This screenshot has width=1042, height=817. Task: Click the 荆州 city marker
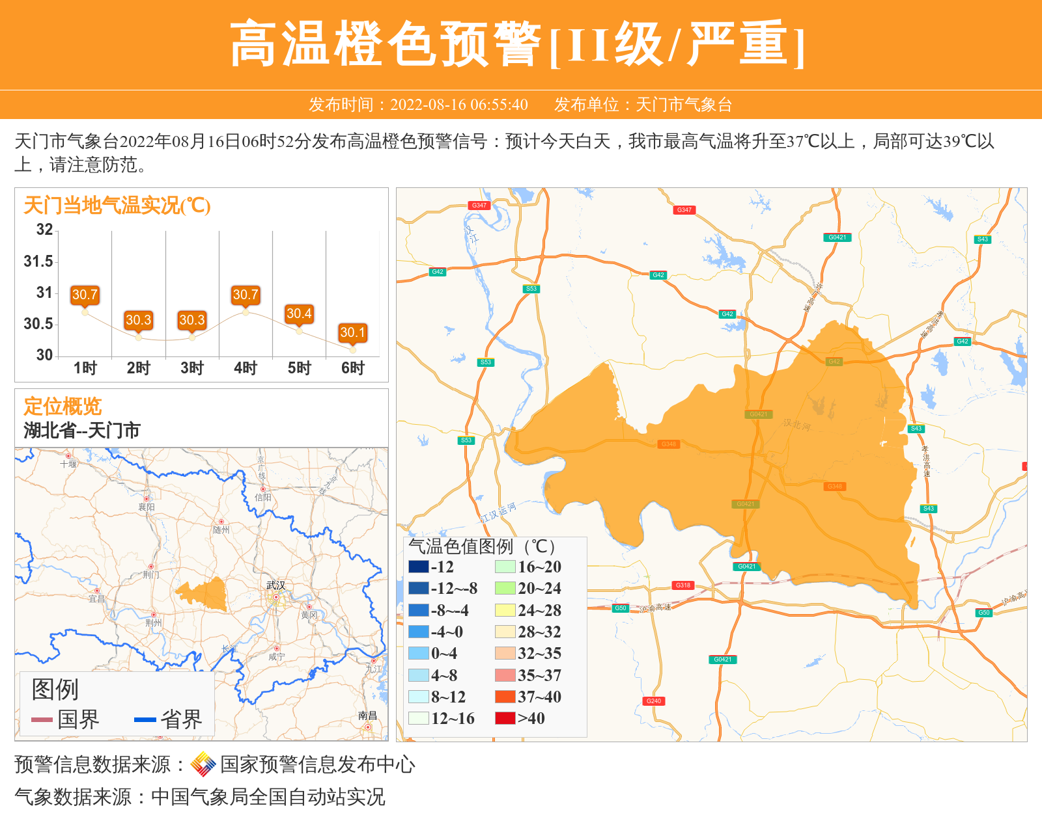(154, 615)
